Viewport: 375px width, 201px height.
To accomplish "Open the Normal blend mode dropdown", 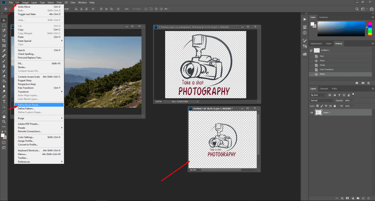I will click(322, 100).
